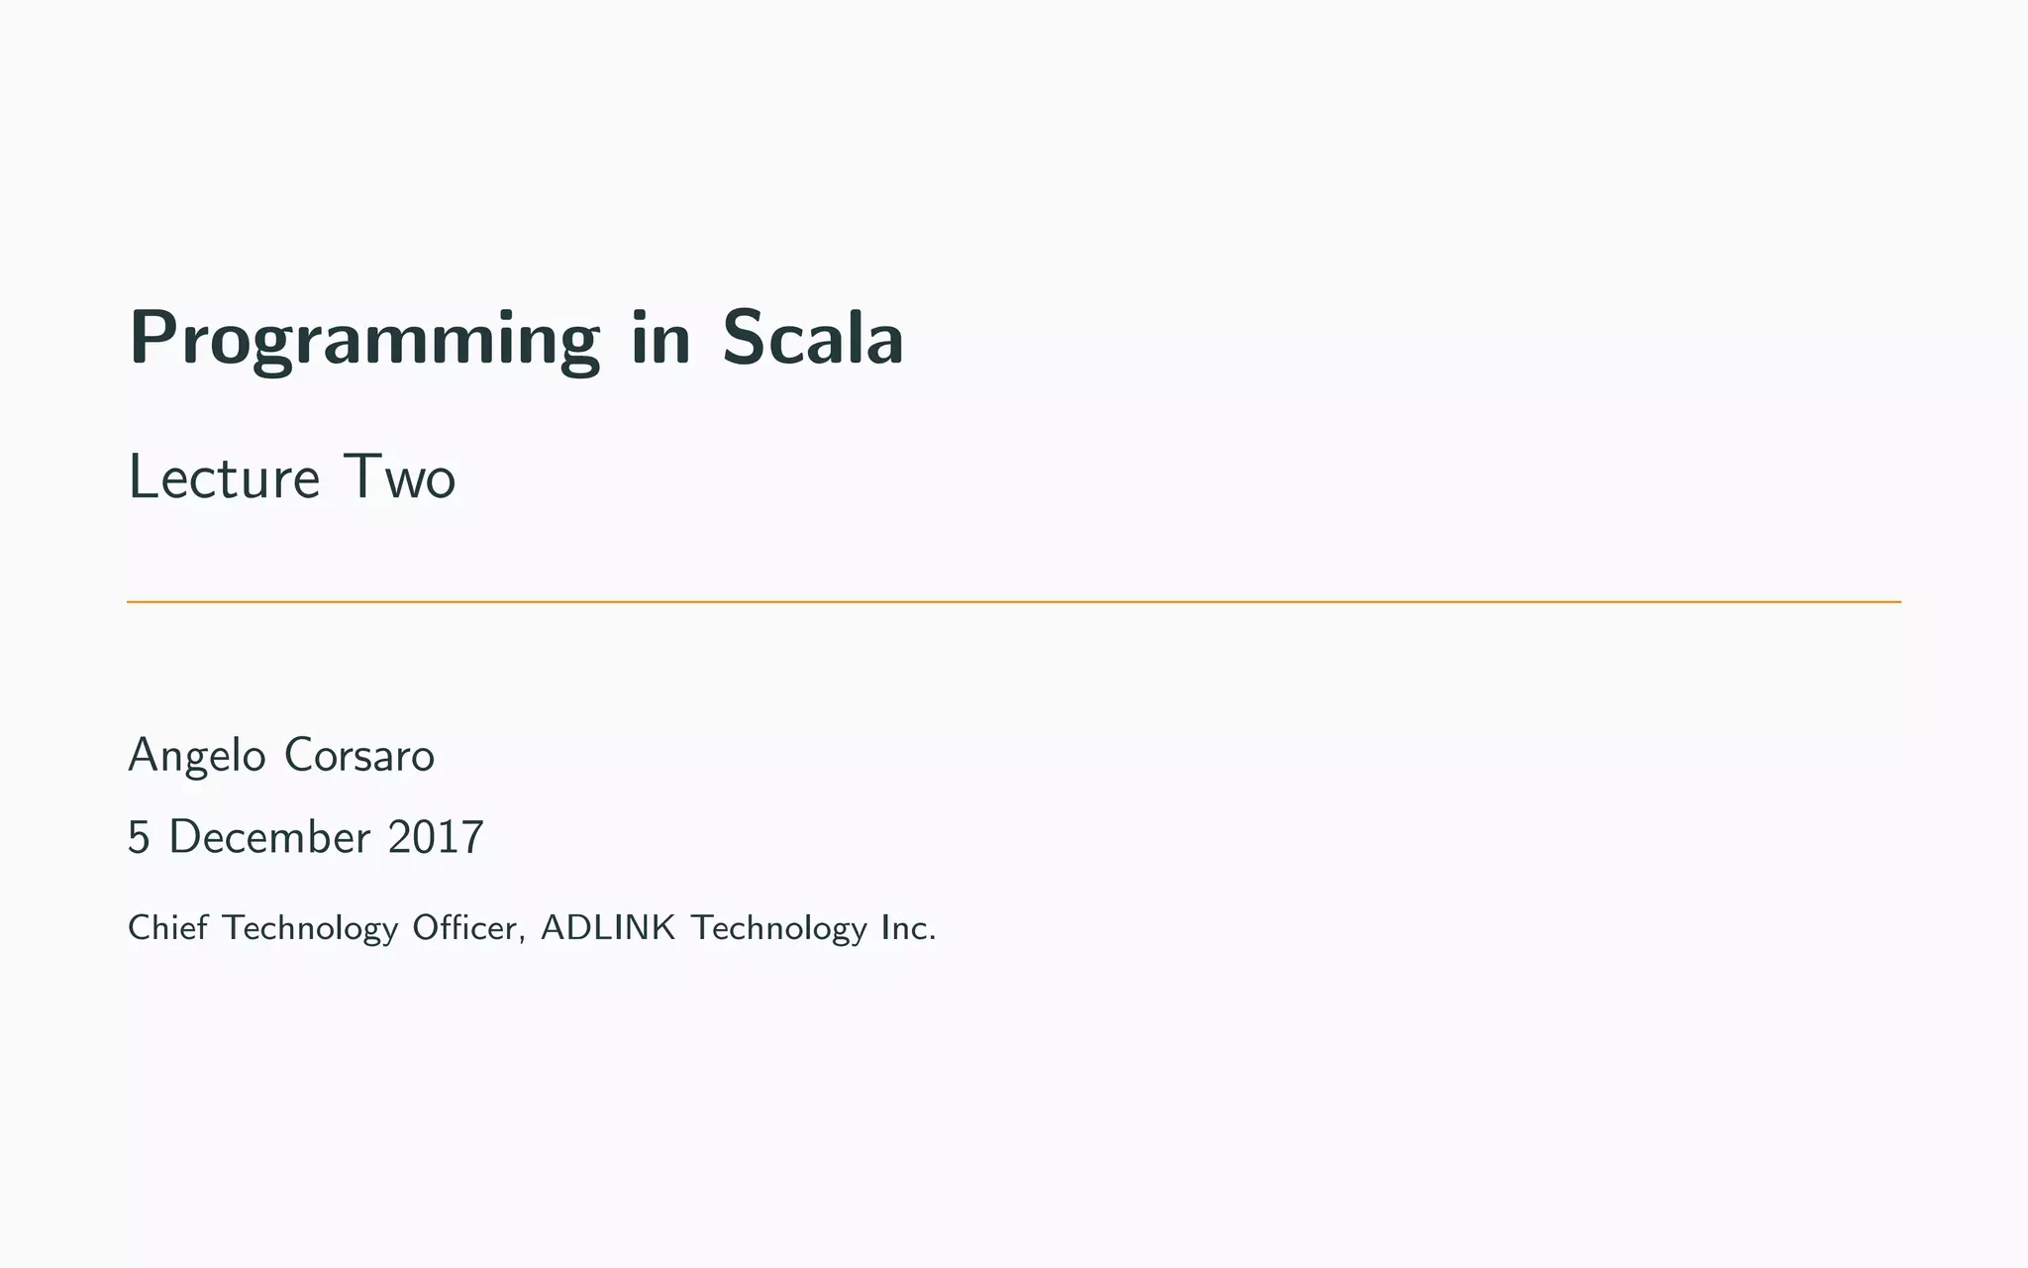Click the 'Programming in Scala' title

(516, 340)
